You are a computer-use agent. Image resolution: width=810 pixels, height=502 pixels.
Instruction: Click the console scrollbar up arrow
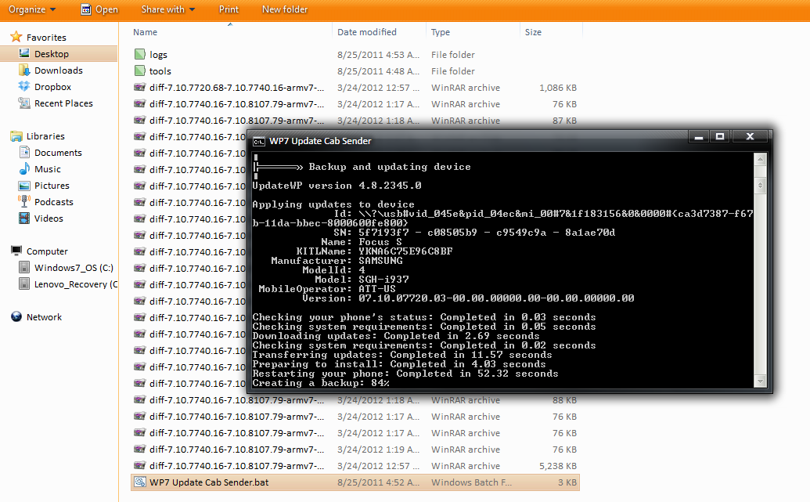(x=760, y=159)
